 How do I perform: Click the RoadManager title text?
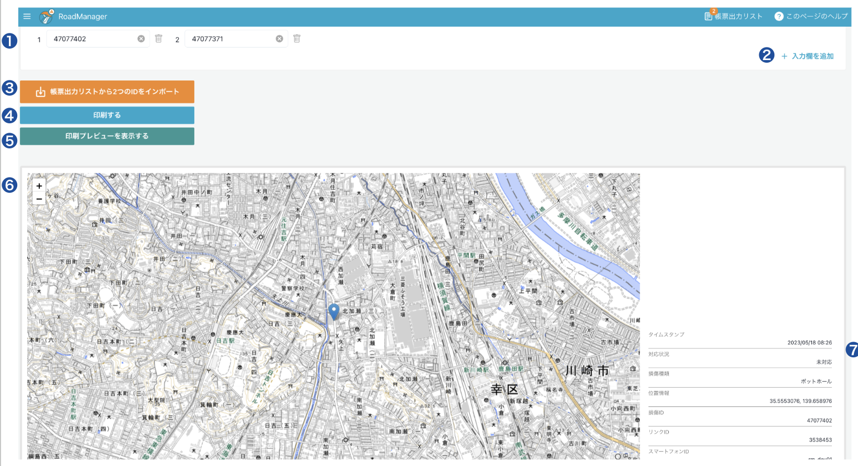[x=83, y=17]
